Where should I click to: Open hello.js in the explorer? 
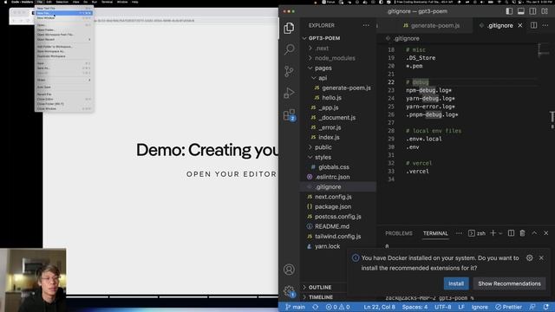(x=331, y=98)
